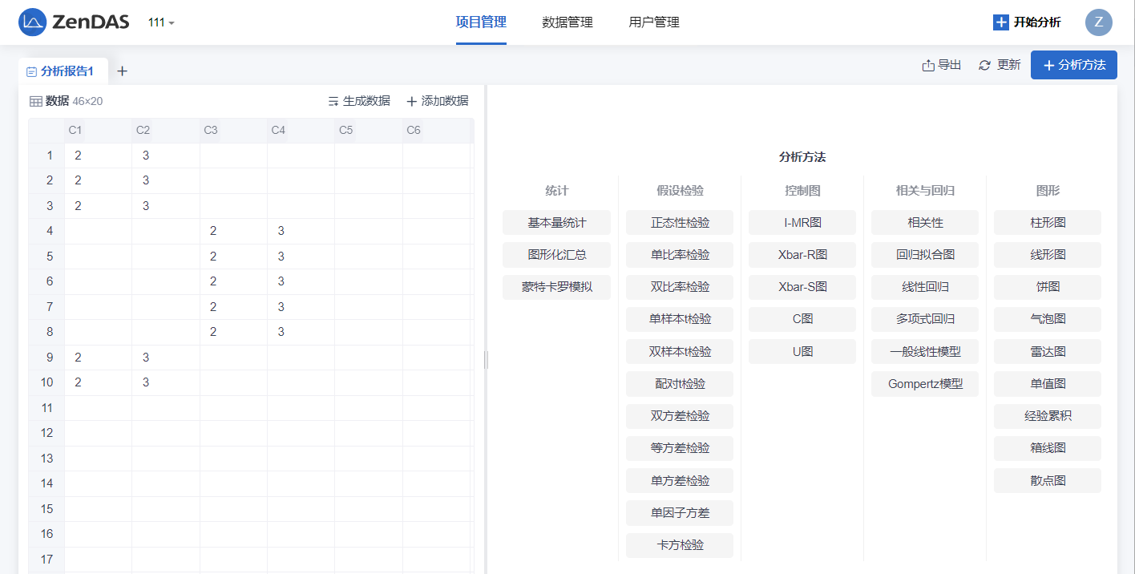Select row 11 header in data table
The image size is (1135, 574).
click(x=46, y=408)
